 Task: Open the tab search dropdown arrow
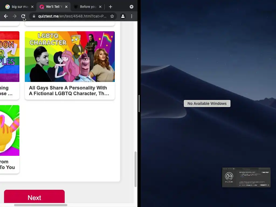[x=132, y=7]
